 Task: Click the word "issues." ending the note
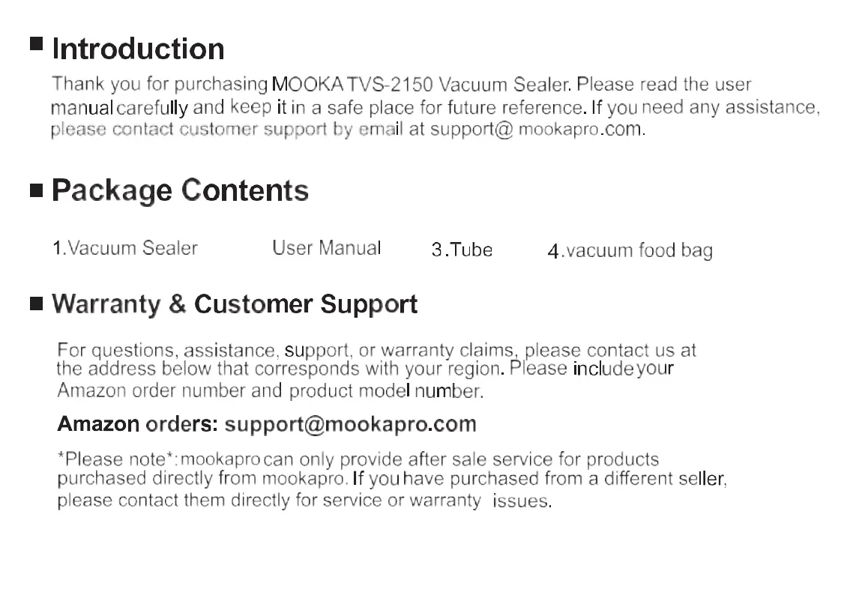tap(522, 501)
